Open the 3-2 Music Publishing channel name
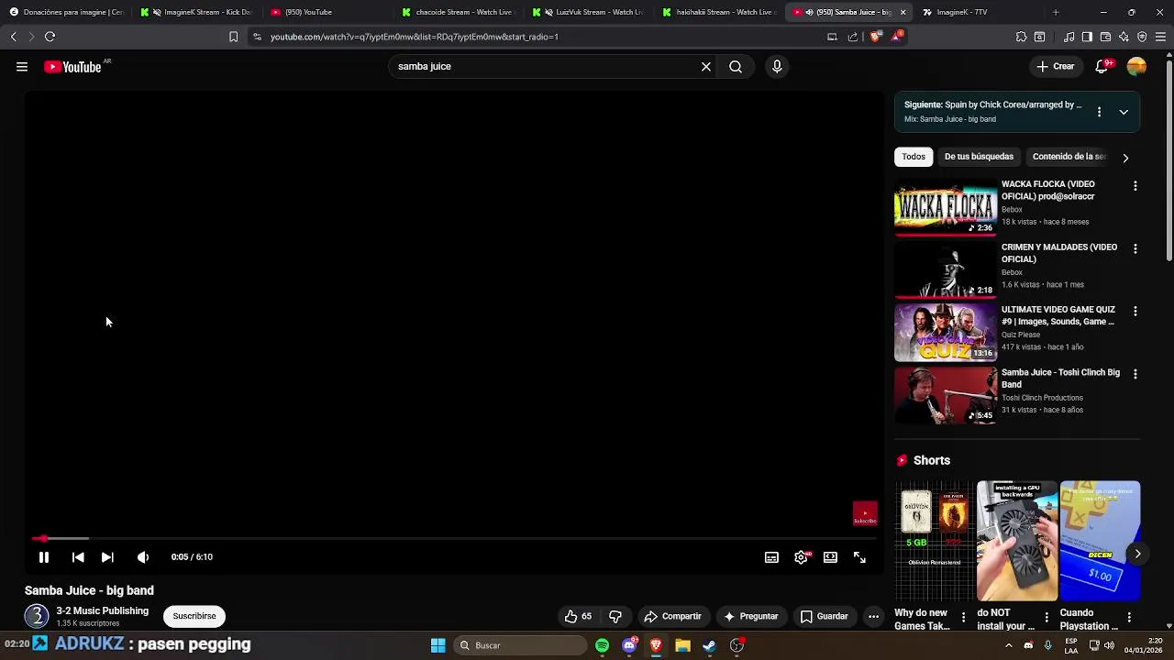The image size is (1174, 660). coord(102,611)
